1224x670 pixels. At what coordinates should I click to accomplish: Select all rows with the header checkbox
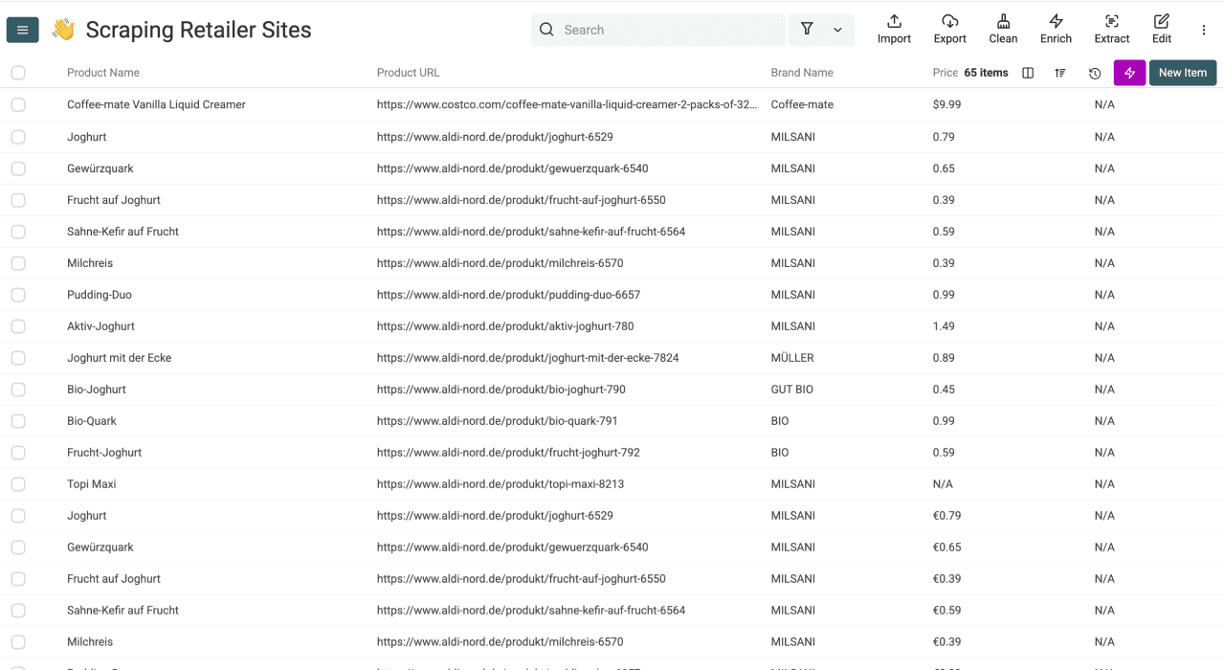click(x=17, y=72)
